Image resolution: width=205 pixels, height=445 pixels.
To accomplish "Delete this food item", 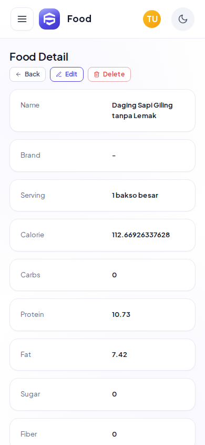I will point(109,74).
